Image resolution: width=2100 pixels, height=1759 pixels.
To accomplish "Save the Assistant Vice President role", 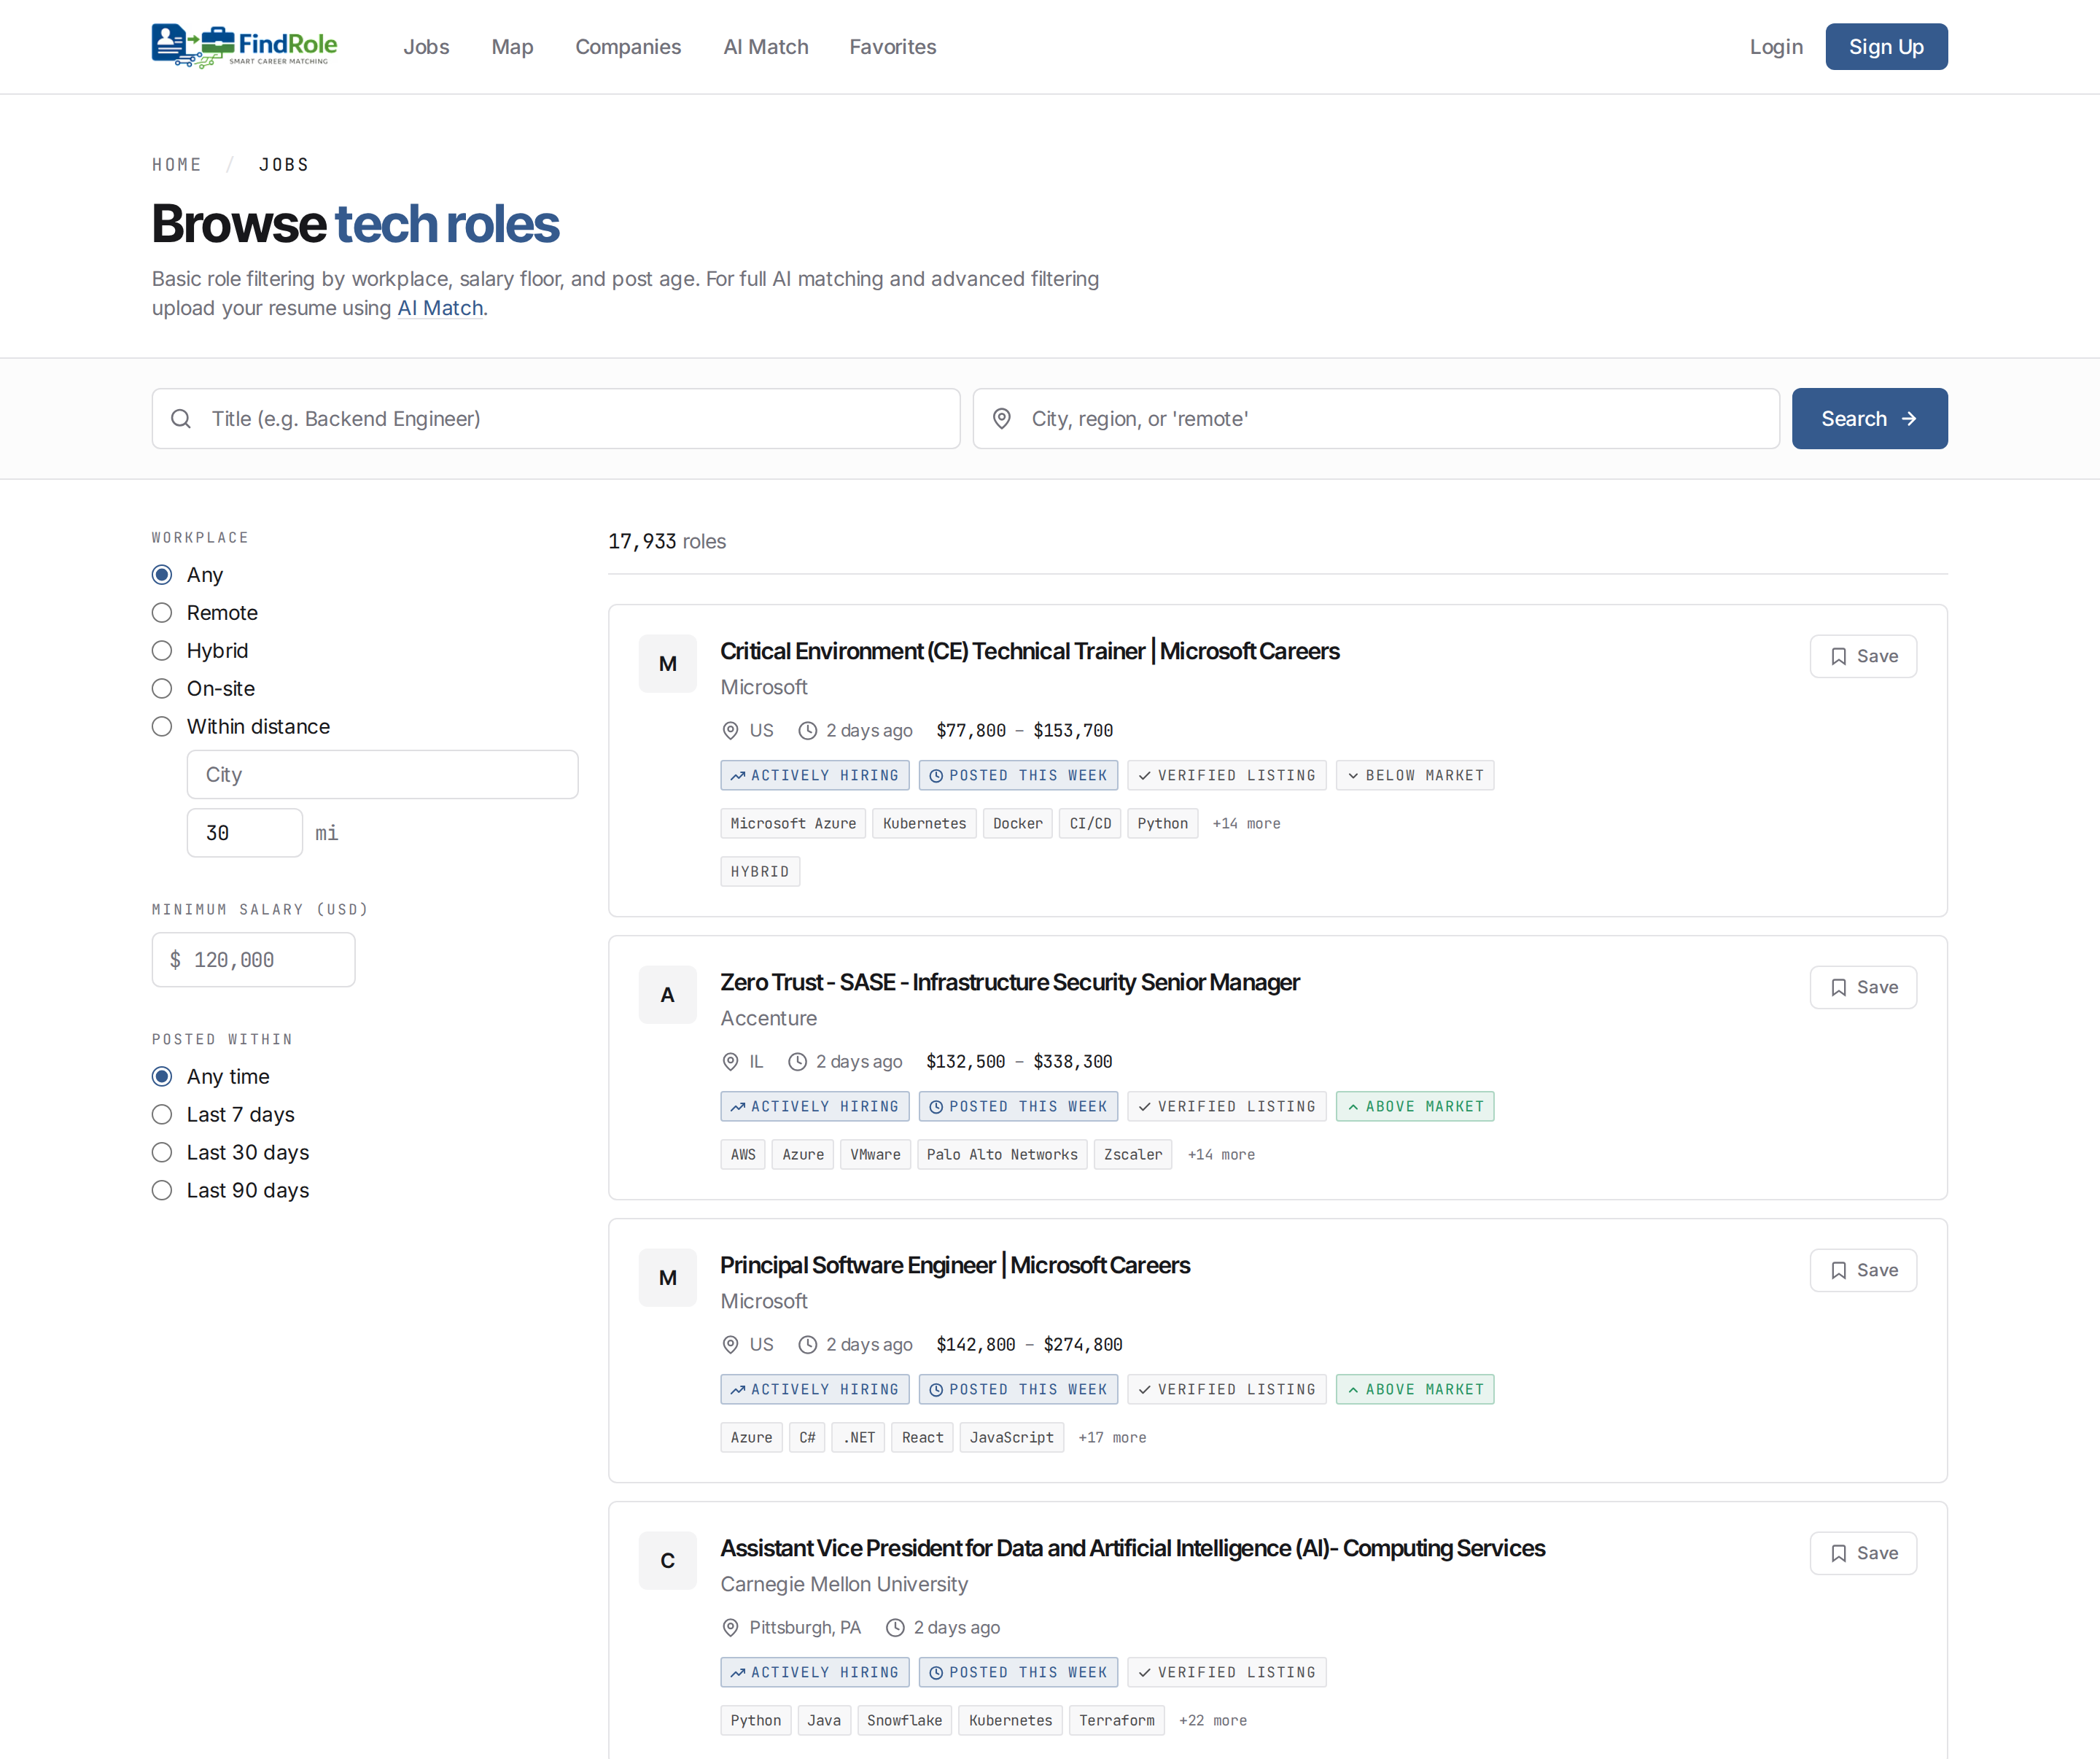I will (1863, 1554).
